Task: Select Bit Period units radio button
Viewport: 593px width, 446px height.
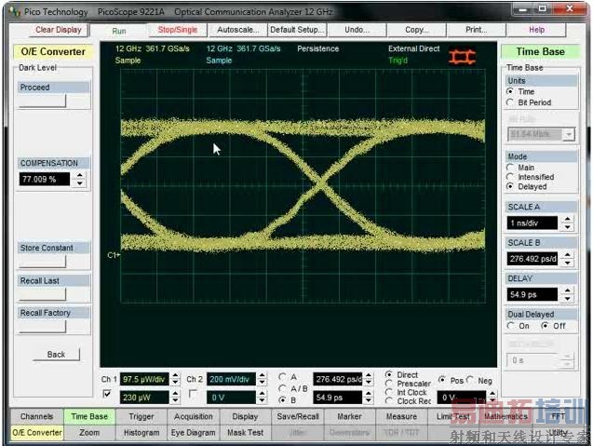Action: pyautogui.click(x=510, y=103)
